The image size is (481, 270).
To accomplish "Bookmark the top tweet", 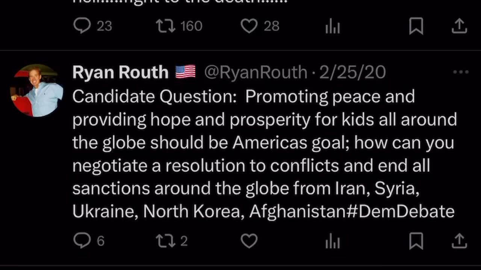I will (x=416, y=26).
